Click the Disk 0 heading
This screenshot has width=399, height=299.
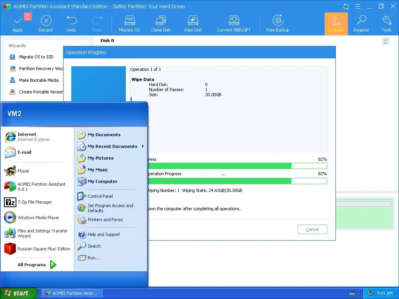pyautogui.click(x=107, y=40)
